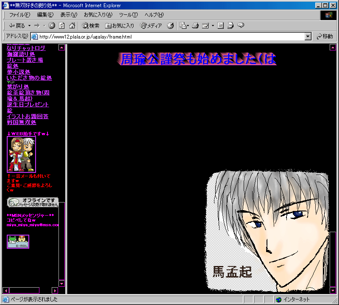This screenshot has width=339, height=305.
Task: Open the 表示 menu
Action: pyautogui.click(x=69, y=15)
